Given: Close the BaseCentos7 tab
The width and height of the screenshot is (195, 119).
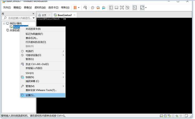Looking at the screenshot, I should pos(74,15).
